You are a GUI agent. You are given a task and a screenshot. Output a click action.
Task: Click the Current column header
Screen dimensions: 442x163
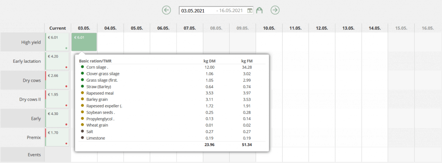(x=57, y=28)
